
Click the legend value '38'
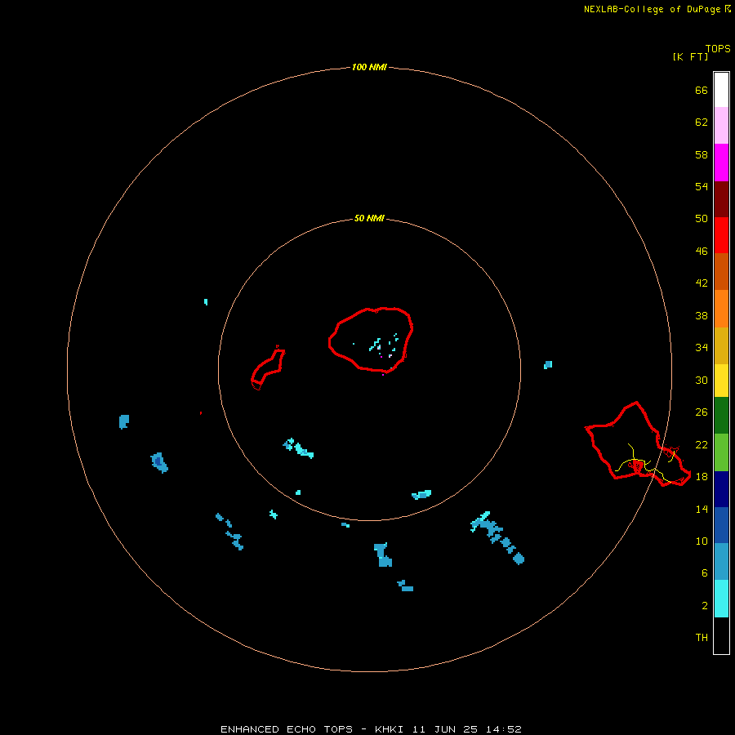click(702, 315)
